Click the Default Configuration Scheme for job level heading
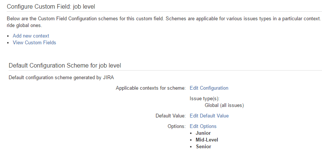The width and height of the screenshot is (322, 155). (65, 66)
